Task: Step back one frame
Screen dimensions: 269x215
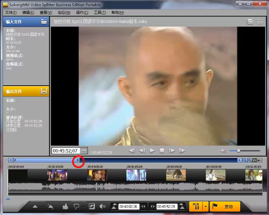Action: pyautogui.click(x=142, y=151)
